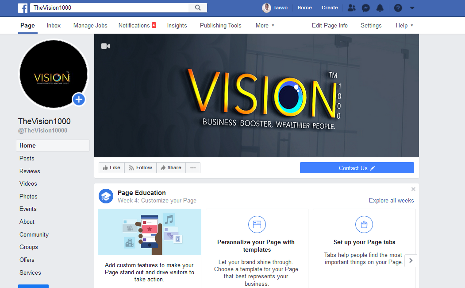
Task: Click Create in the top bar
Action: point(330,8)
